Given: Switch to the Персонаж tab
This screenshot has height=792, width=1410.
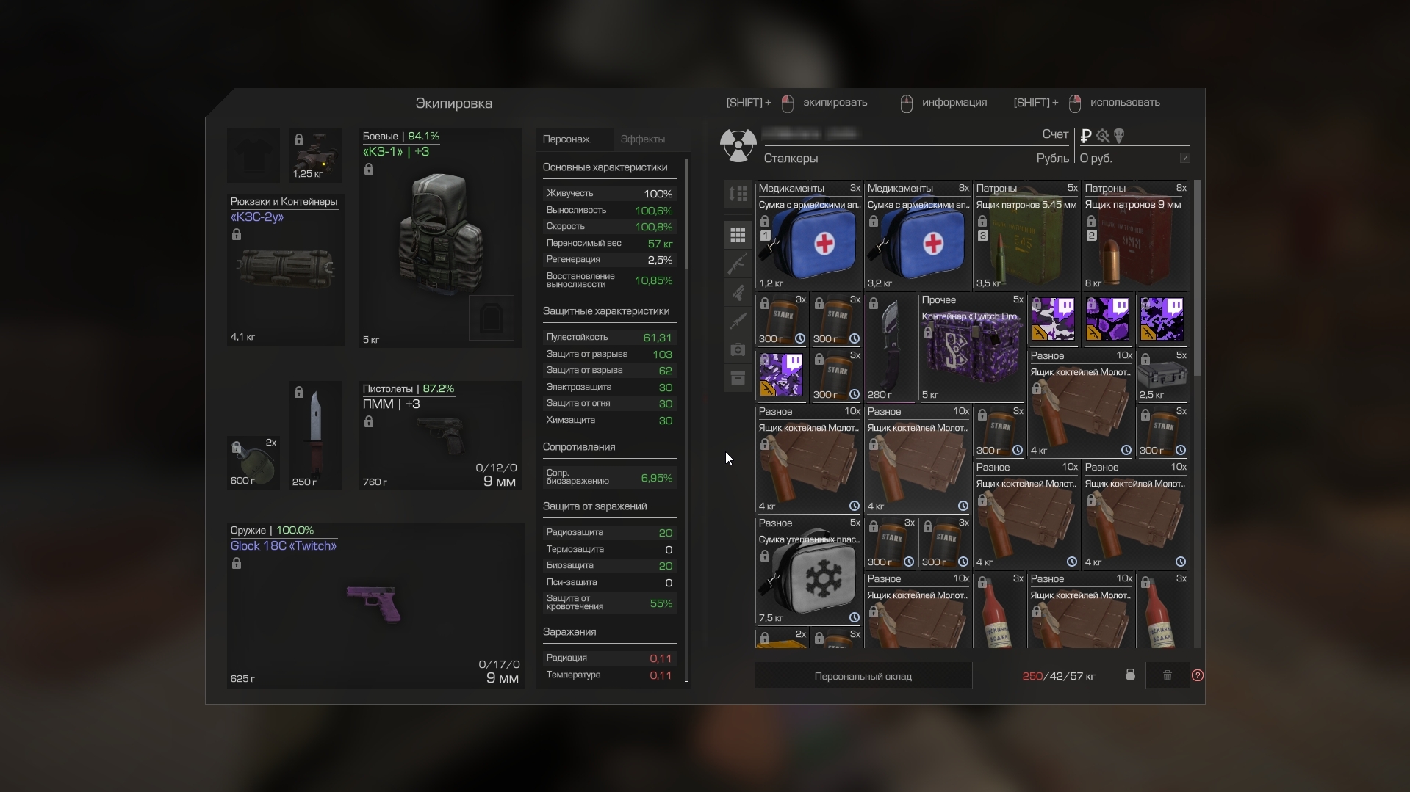Looking at the screenshot, I should tap(566, 139).
